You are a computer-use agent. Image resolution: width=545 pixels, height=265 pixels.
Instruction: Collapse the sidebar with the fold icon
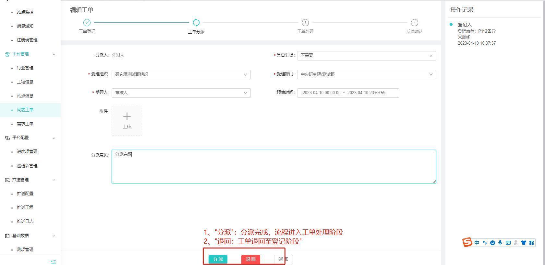click(54, 261)
